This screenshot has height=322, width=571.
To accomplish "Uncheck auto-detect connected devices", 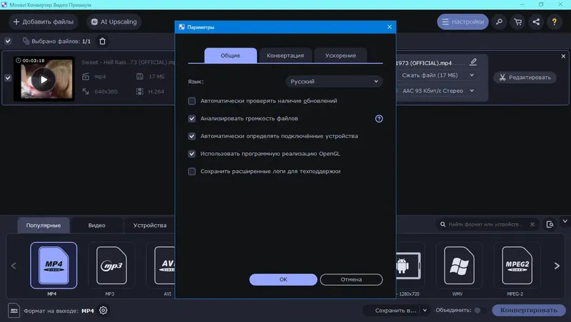I will point(191,136).
